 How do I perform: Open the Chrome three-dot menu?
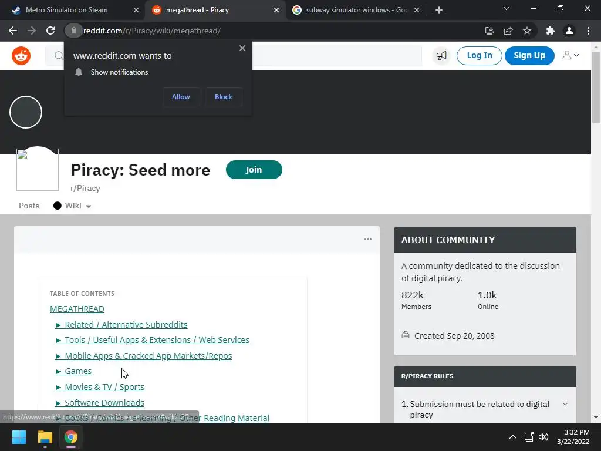point(588,31)
